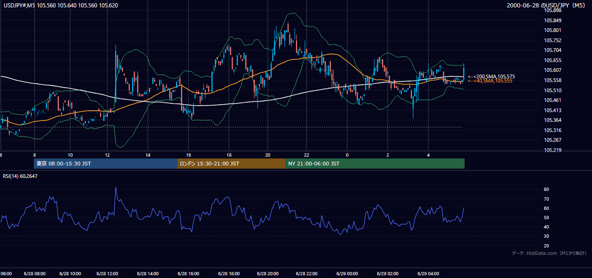Click hour marker 22 under the price chart
592x278 pixels.
pyautogui.click(x=307, y=155)
